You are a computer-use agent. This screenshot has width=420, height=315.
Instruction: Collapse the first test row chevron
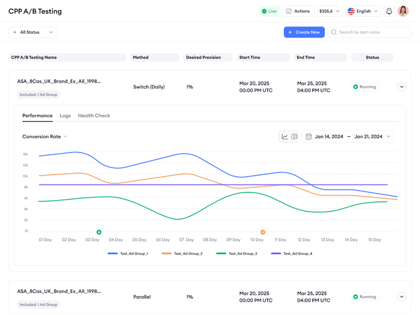[x=402, y=87]
